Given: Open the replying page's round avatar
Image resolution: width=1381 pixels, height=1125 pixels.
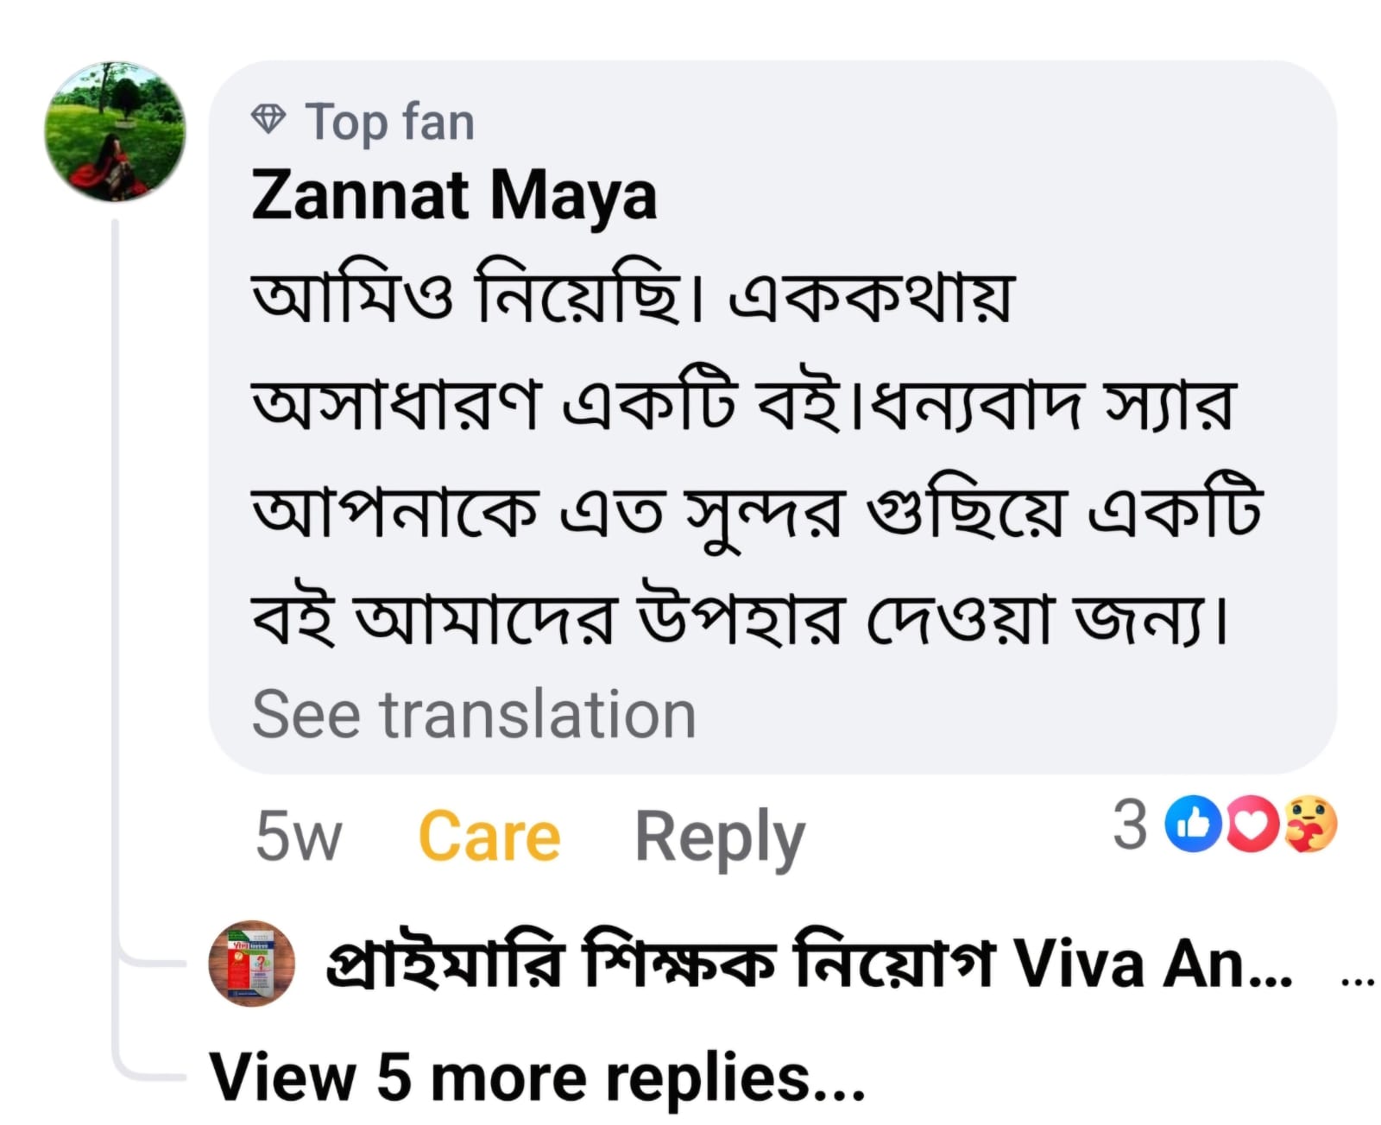Looking at the screenshot, I should click(252, 964).
